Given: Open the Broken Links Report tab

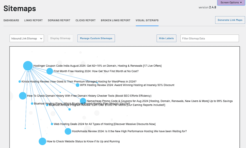Looking at the screenshot, I should pos(116,20).
